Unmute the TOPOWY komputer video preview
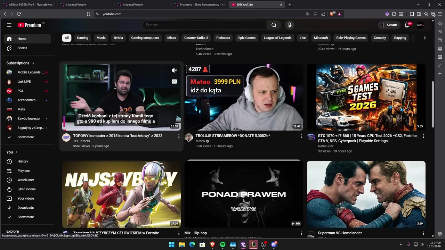Image resolution: width=445 pixels, height=250 pixels. coord(175,70)
